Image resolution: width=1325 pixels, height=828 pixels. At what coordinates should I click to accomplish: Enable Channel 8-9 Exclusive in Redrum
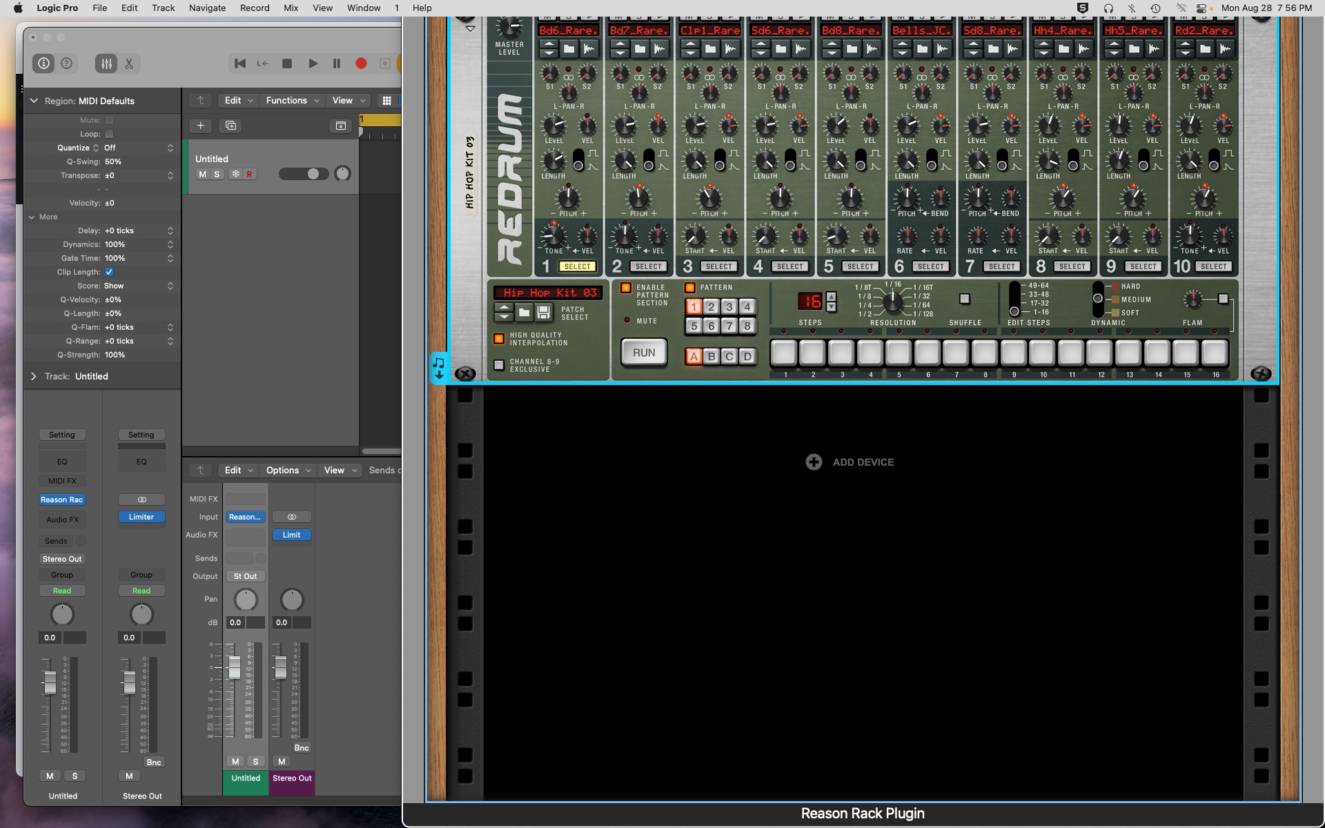(x=499, y=365)
